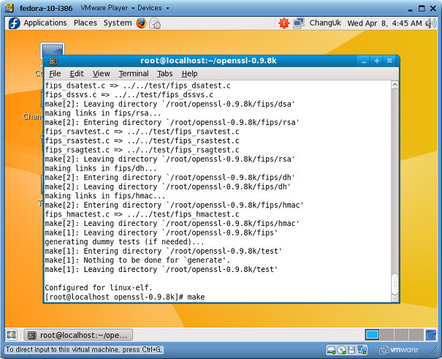The height and width of the screenshot is (359, 442).
Task: Select the root@localhost taskbar window button
Action: point(78,335)
